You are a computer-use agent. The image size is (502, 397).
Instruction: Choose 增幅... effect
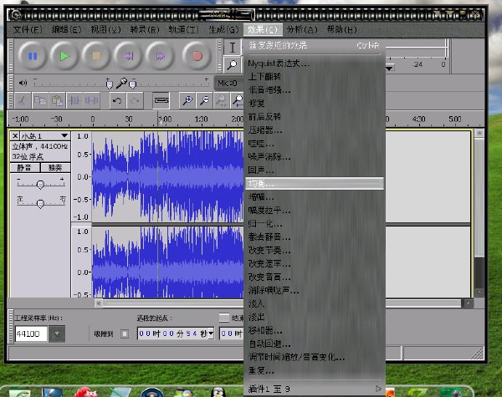(x=315, y=197)
